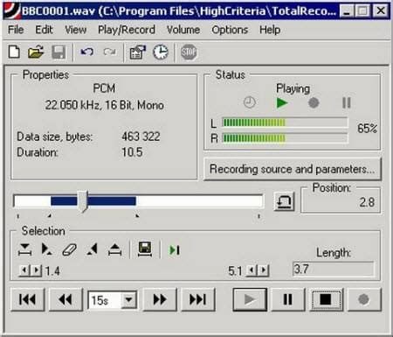This screenshot has height=337, width=393.
Task: Play the selection with green icon
Action: [x=175, y=250]
